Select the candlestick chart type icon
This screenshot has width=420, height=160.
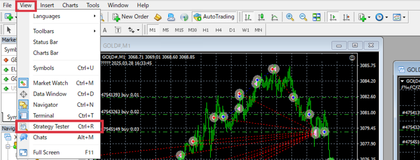click(x=261, y=17)
